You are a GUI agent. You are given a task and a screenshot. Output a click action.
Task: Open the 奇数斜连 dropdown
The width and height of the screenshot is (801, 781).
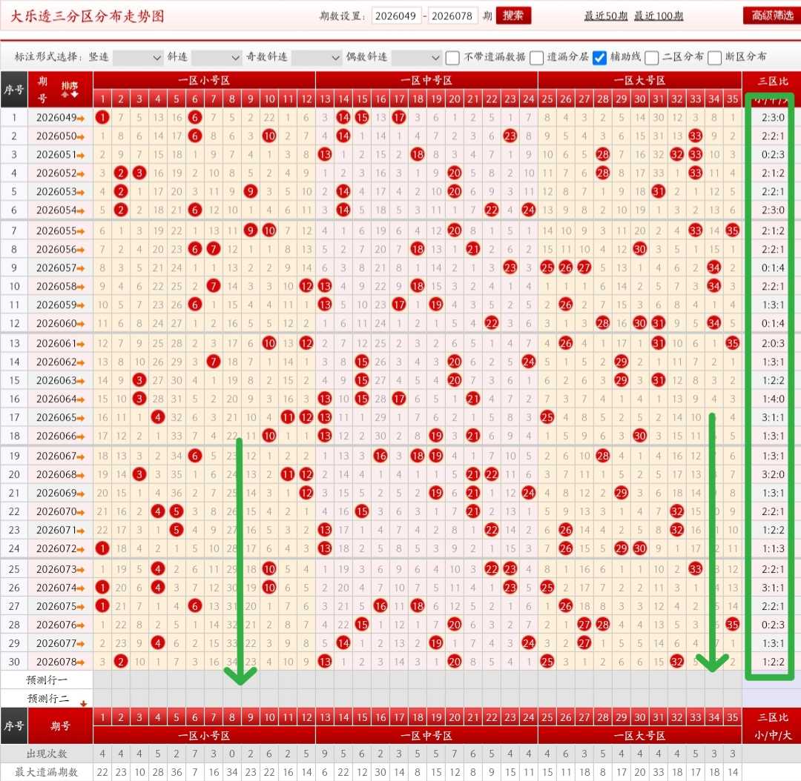click(317, 57)
